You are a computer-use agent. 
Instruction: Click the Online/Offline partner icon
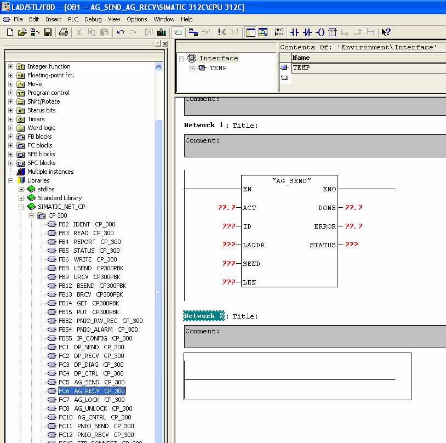[35, 32]
